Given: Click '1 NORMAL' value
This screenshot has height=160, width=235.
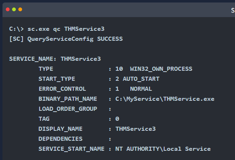Looking at the screenshot, I should pyautogui.click(x=133, y=89).
